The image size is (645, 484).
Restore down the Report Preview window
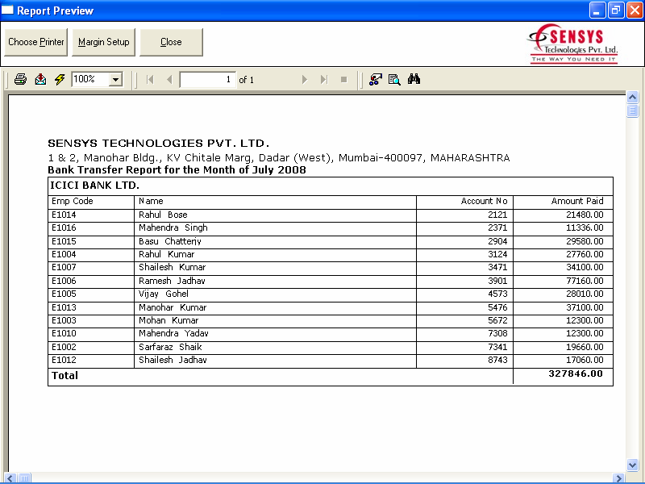(x=616, y=10)
